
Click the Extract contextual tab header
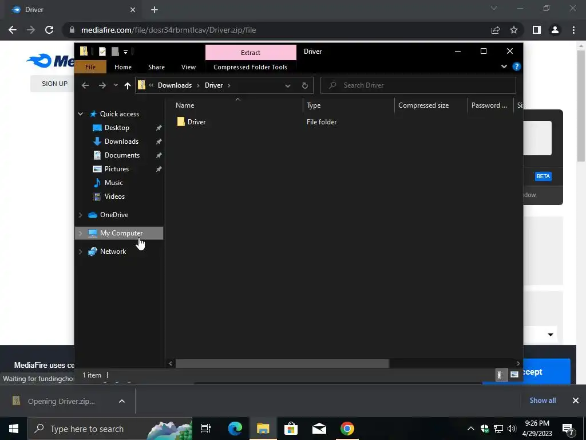pyautogui.click(x=251, y=52)
